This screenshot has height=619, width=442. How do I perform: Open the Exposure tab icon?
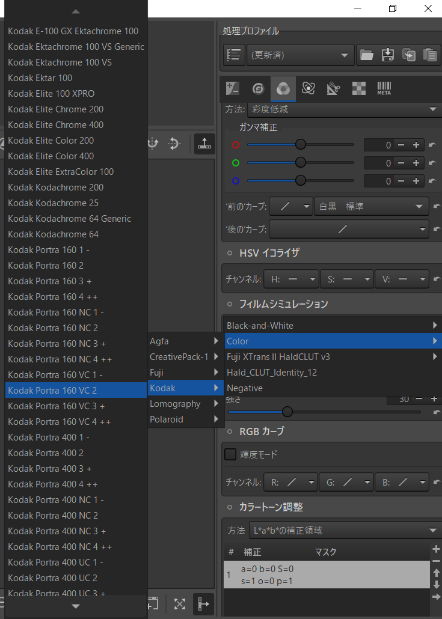pyautogui.click(x=232, y=88)
